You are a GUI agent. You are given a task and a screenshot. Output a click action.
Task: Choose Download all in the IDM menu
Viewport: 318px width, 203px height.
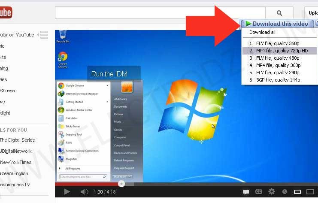pyautogui.click(x=262, y=32)
